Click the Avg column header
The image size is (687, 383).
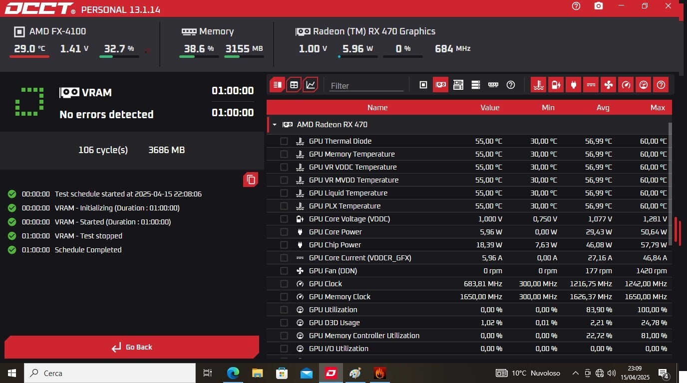point(603,107)
